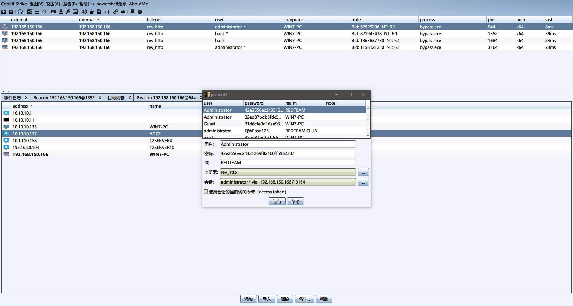Switch to target table crosshair icon
This screenshot has width=573, height=306.
[x=44, y=12]
